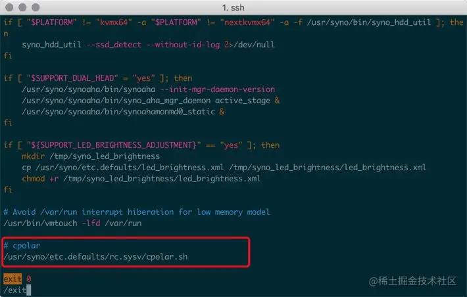Click the '1. ssh' window title
This screenshot has height=297, width=467.
[233, 7]
